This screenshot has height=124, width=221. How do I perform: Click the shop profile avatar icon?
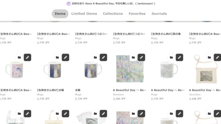point(69,4)
